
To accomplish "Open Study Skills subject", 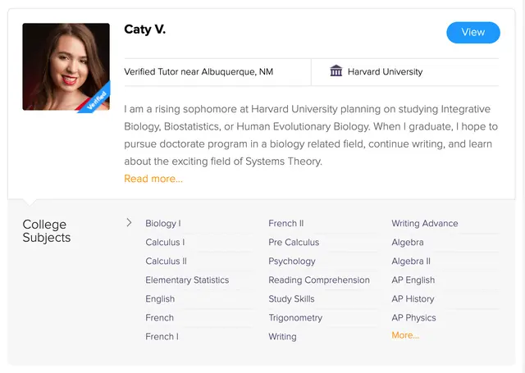I will [x=292, y=299].
